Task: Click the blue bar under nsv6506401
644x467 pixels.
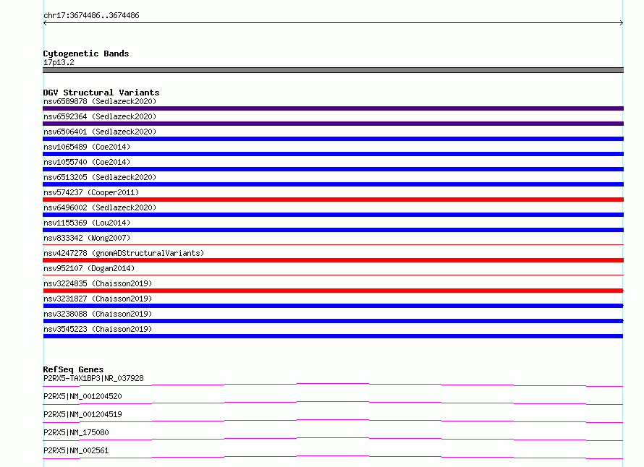Action: pyautogui.click(x=333, y=139)
